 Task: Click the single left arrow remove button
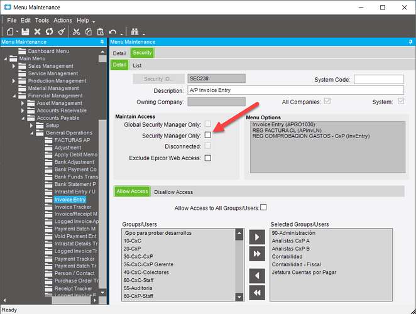257,276
